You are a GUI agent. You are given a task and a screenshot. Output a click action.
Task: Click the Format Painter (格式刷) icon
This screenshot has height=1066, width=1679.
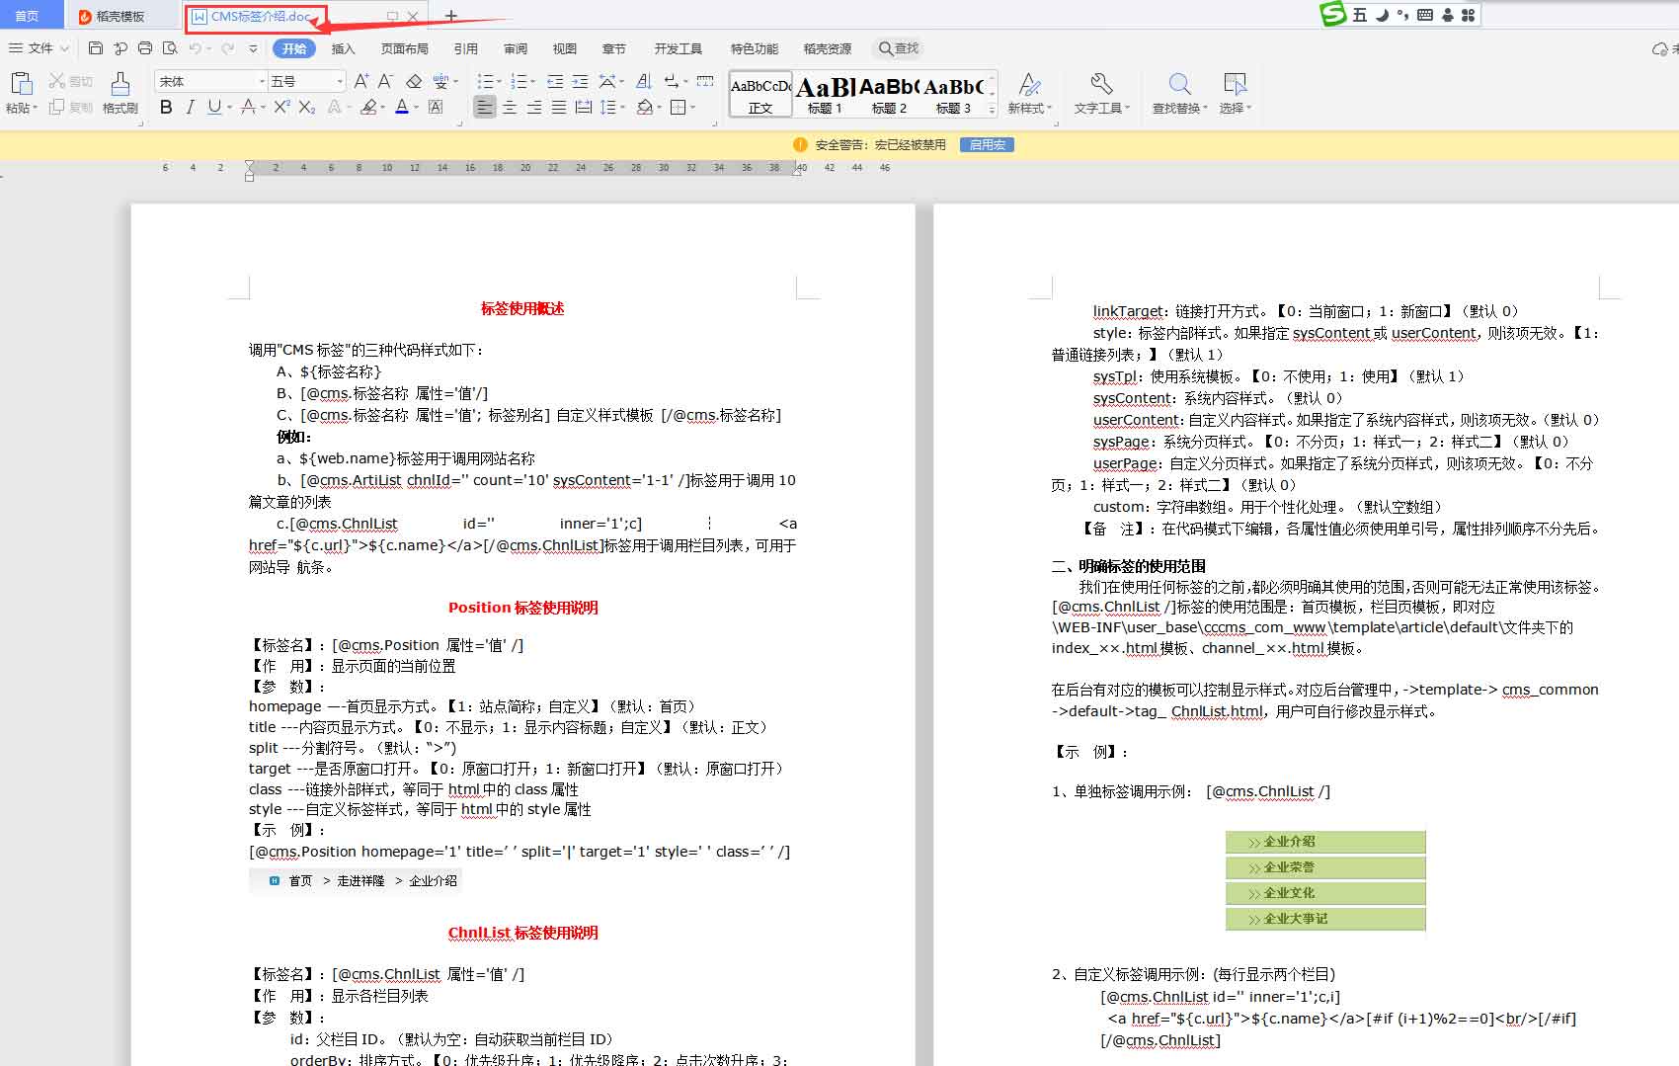120,85
